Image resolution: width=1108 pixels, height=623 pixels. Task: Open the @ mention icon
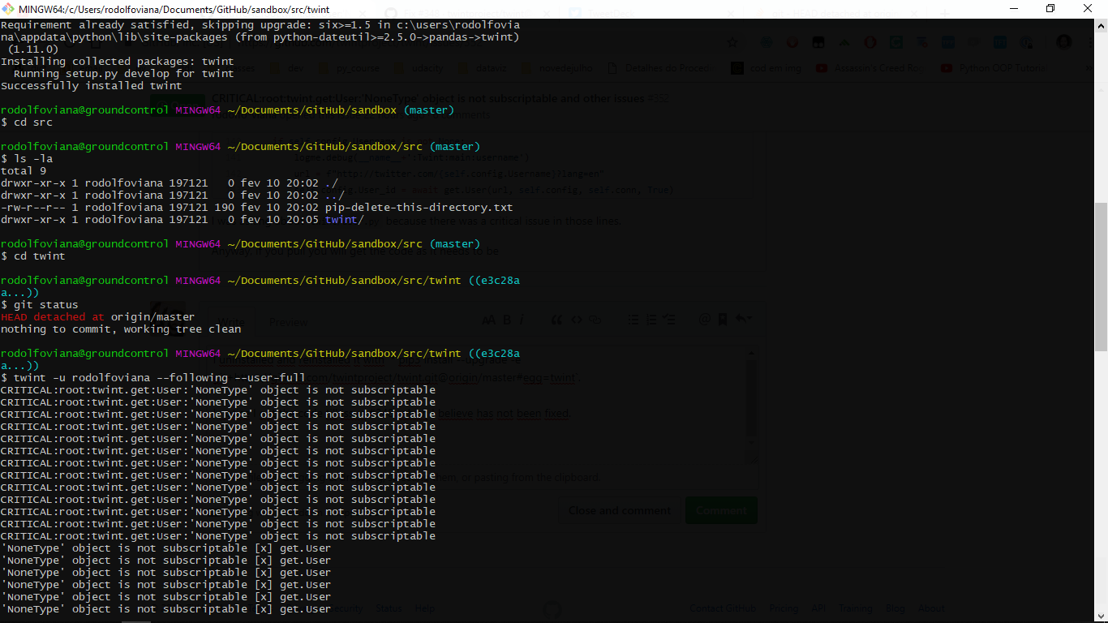pos(704,319)
